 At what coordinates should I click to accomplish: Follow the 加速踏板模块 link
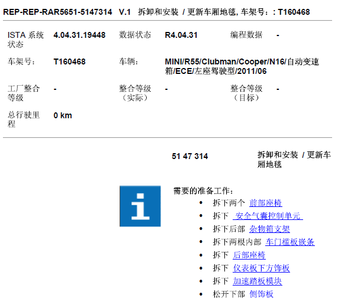click(x=258, y=281)
